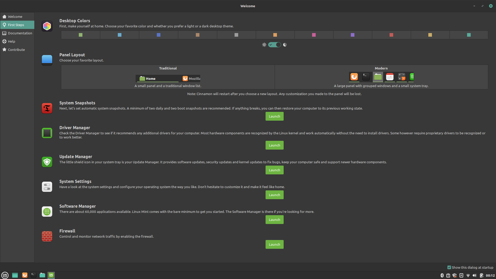The image size is (496, 279).
Task: Open the terminal from the taskbar
Action: pyautogui.click(x=33, y=275)
